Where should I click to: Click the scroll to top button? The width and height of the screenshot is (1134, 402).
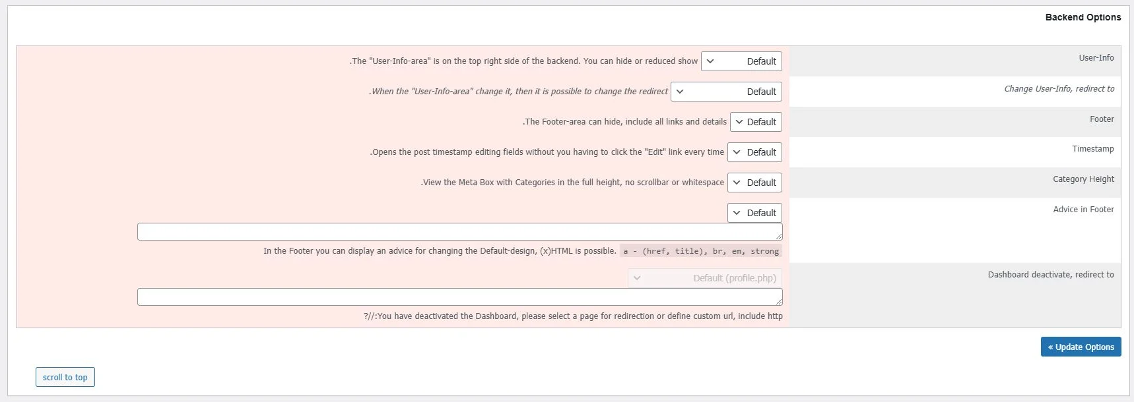click(x=65, y=377)
